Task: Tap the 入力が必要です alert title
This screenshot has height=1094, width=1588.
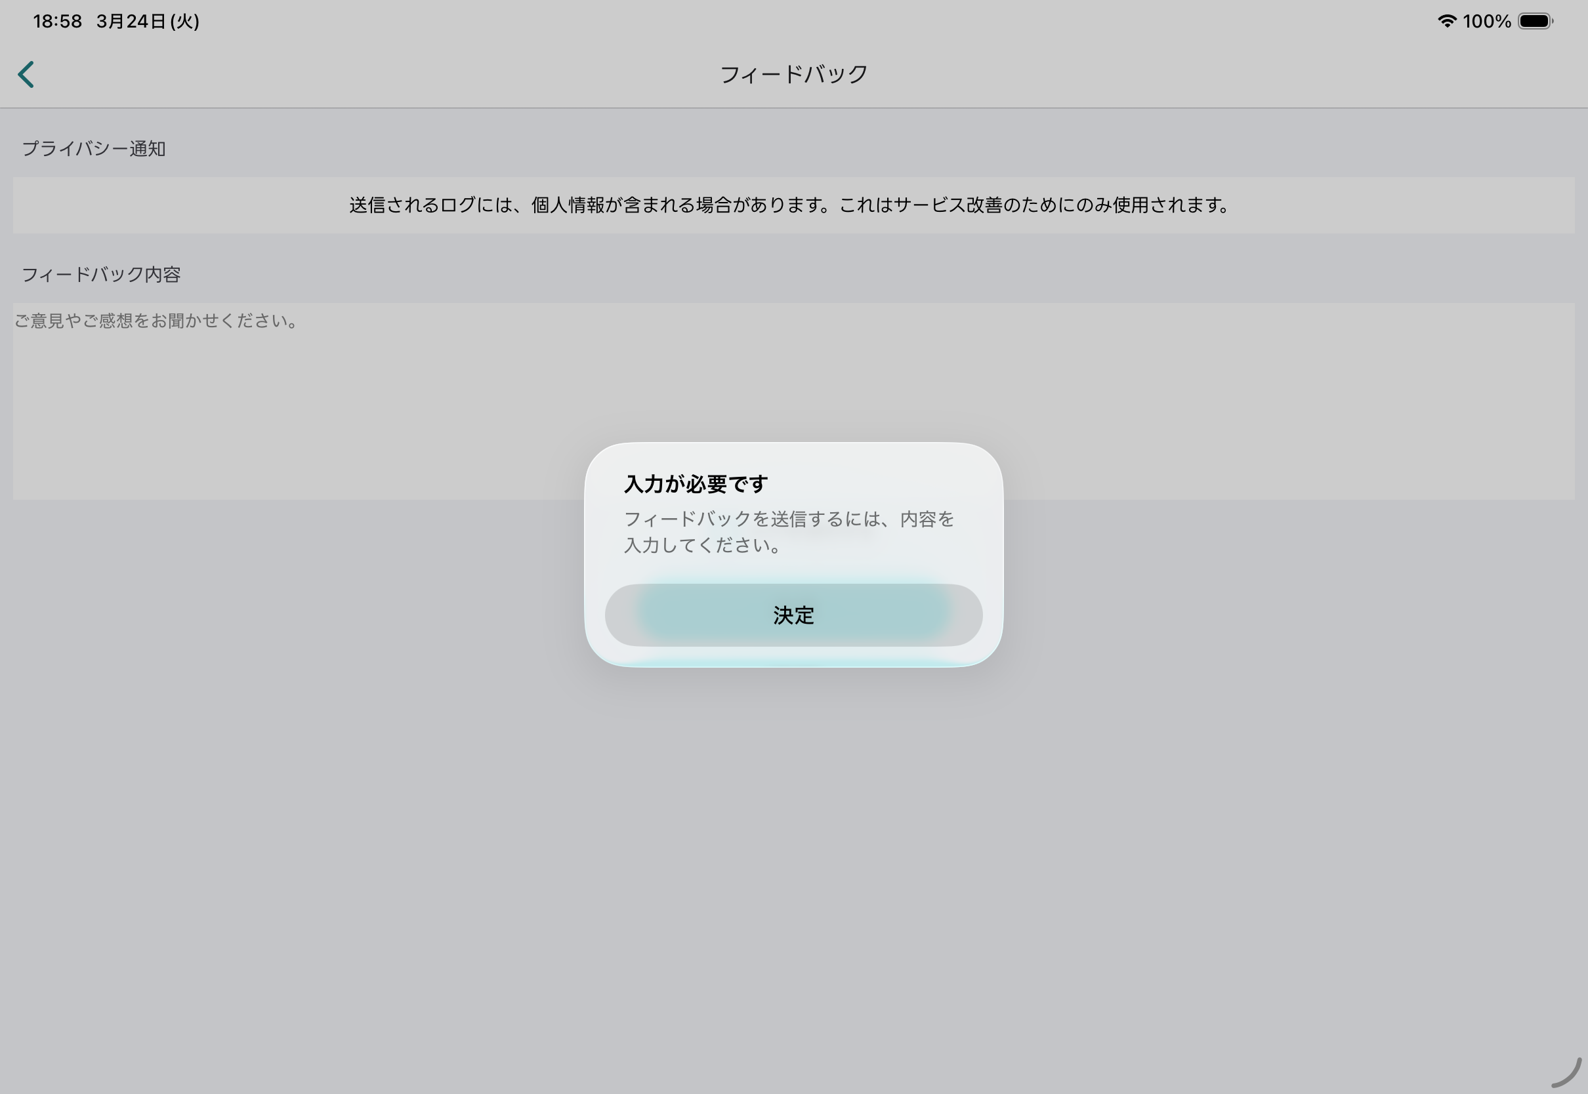Action: pos(696,484)
